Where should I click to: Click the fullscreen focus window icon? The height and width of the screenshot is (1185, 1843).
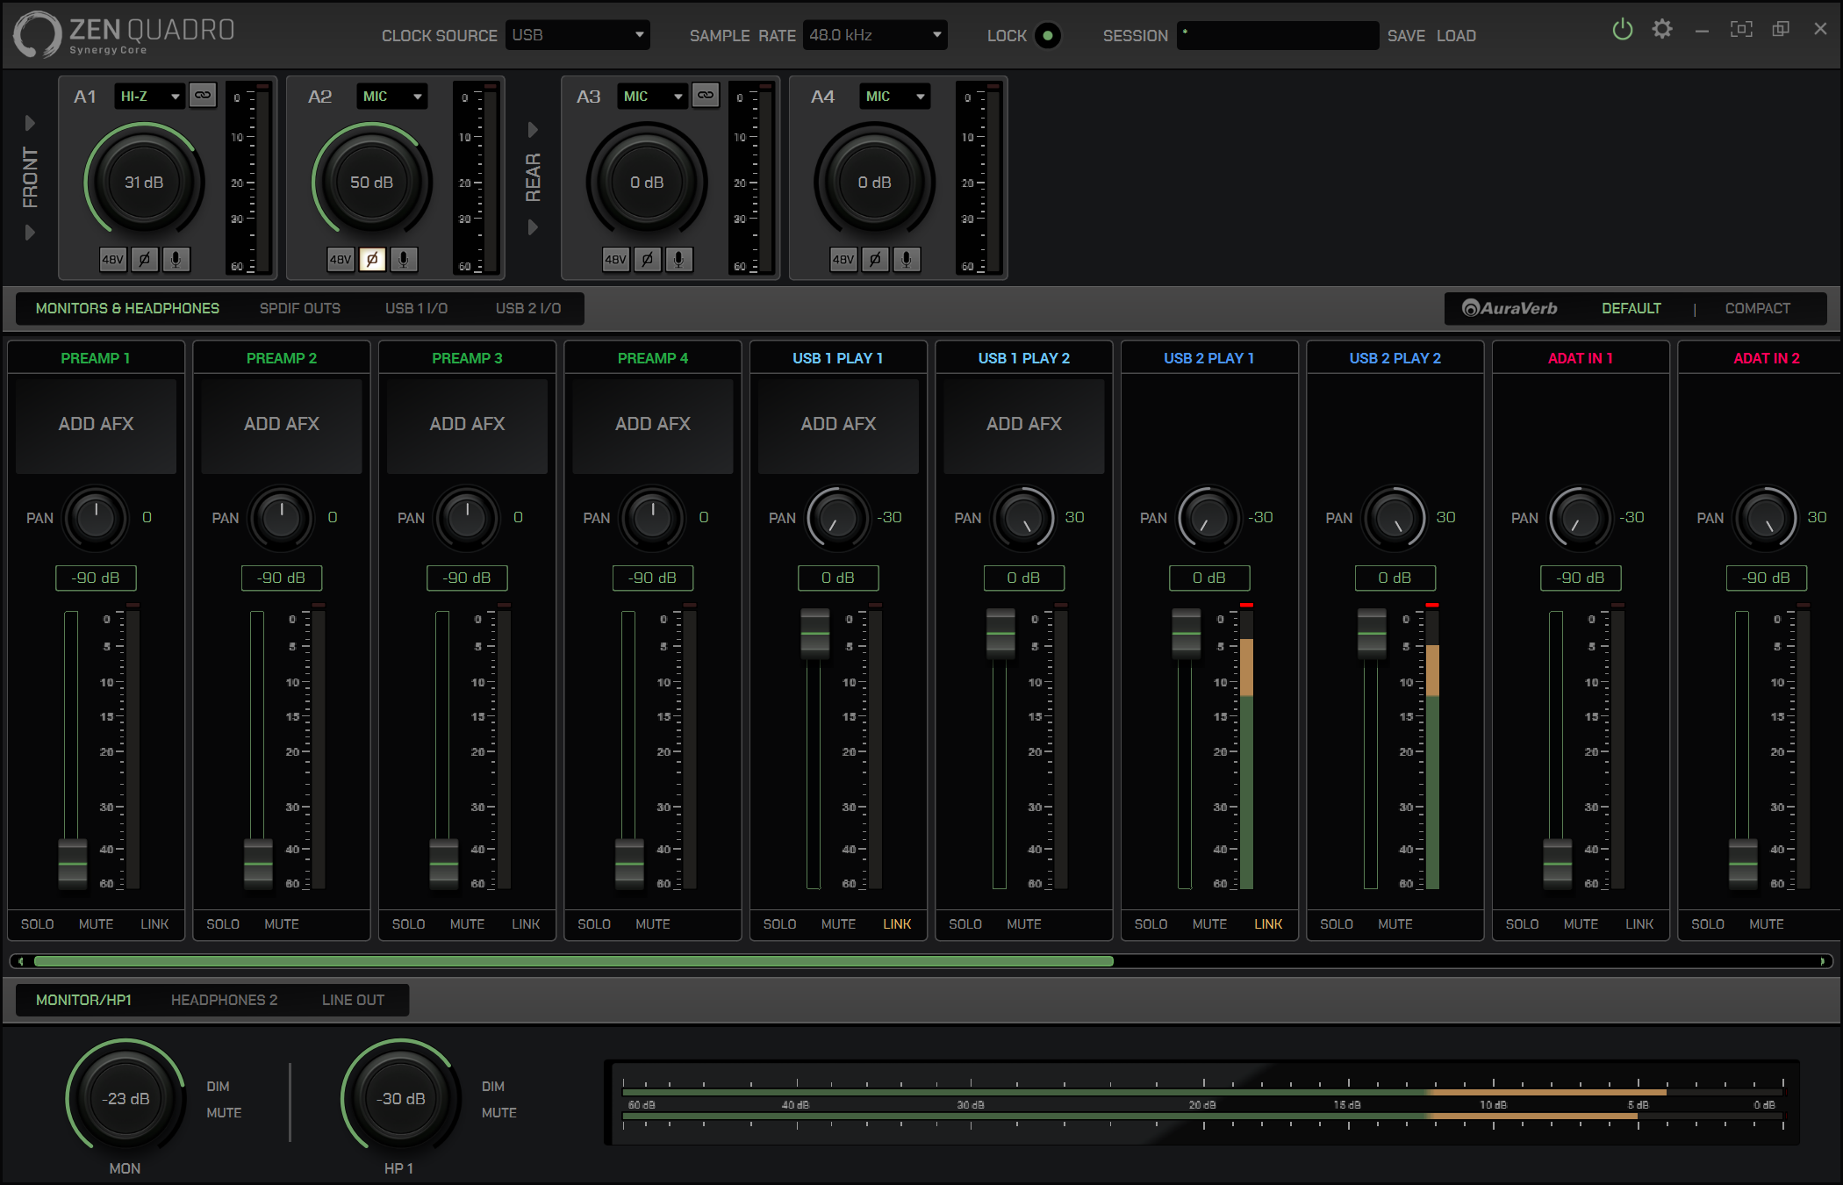click(1741, 29)
